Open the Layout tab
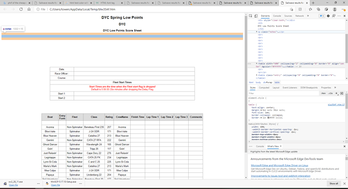The height and width of the screenshot is (189, 348). tap(276, 87)
